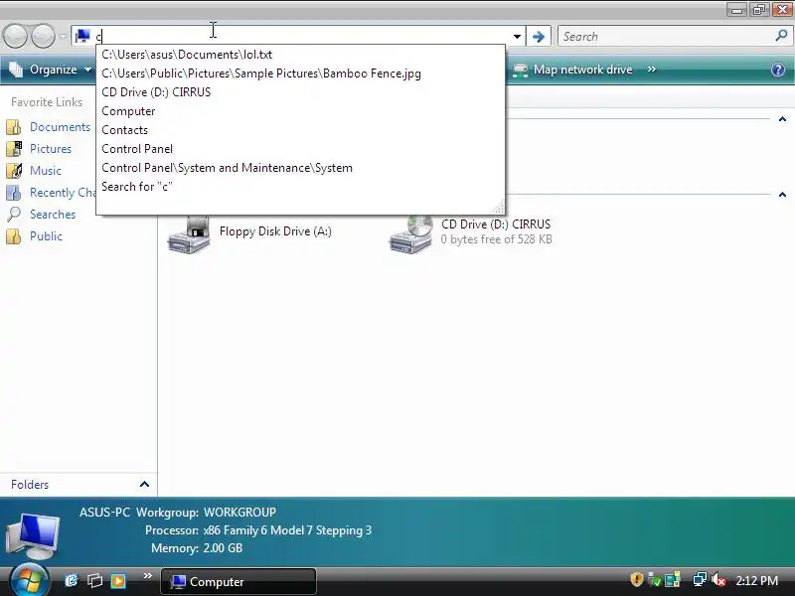Expand the Folders pane
This screenshot has height=596, width=795.
[x=144, y=484]
